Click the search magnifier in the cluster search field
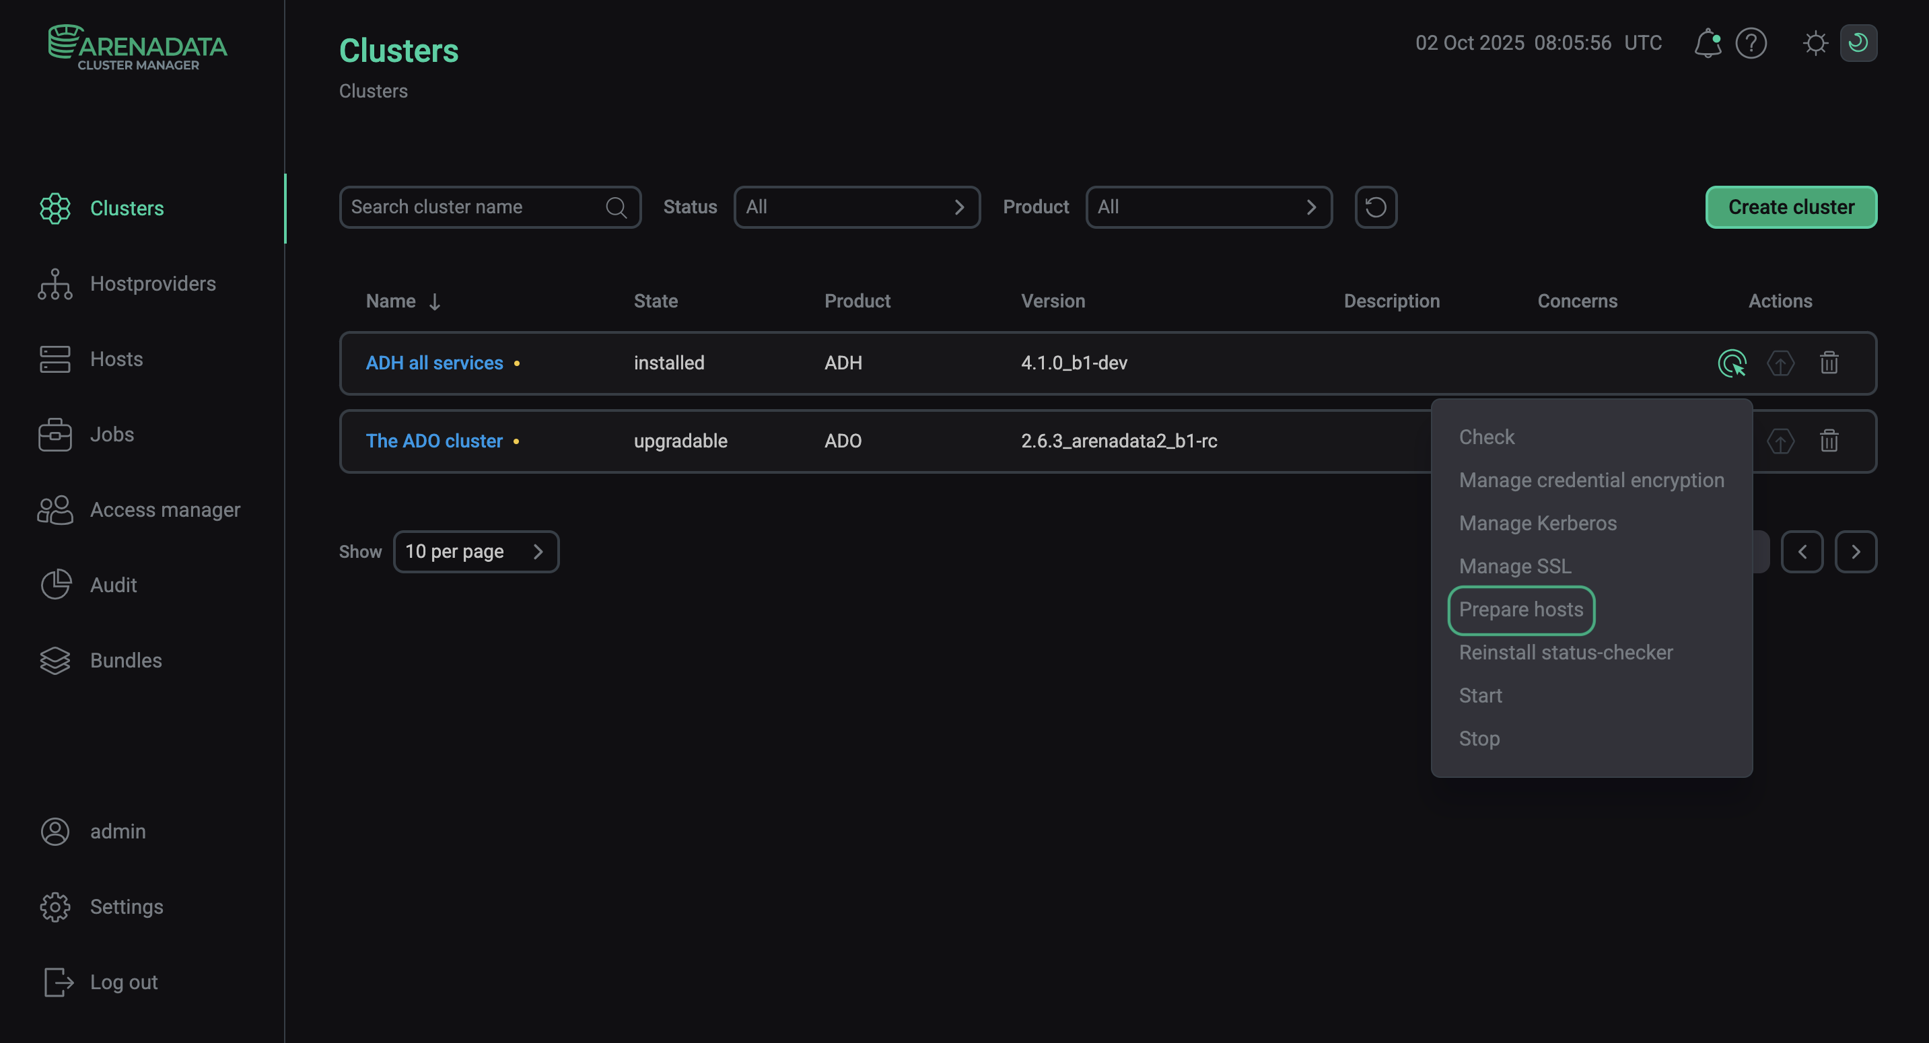This screenshot has height=1043, width=1929. (x=616, y=207)
